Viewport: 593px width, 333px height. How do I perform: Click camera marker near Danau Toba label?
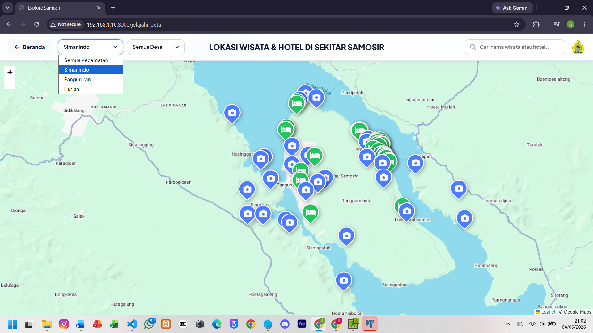click(x=316, y=98)
